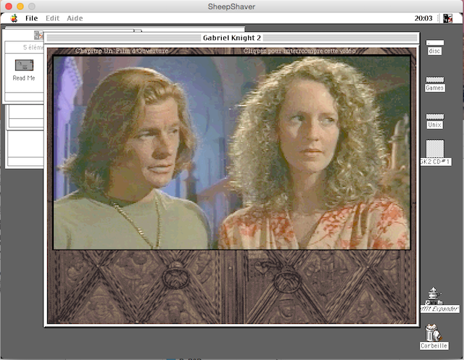This screenshot has width=464, height=360.
Task: Click the SheepShaver minimize button
Action: click(20, 7)
